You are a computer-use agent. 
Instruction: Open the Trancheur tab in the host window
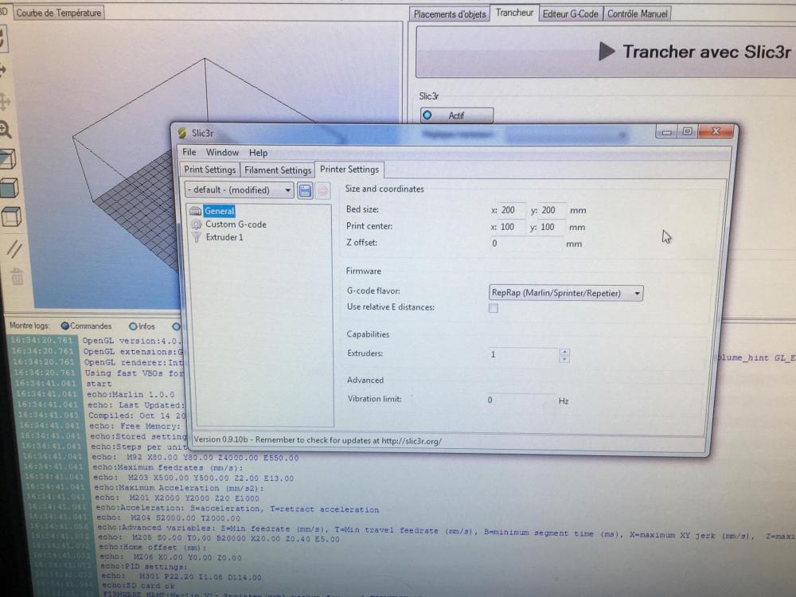514,13
